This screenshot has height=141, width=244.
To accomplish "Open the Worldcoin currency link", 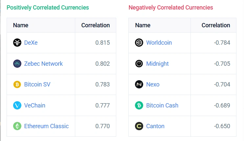I will pyautogui.click(x=159, y=43).
